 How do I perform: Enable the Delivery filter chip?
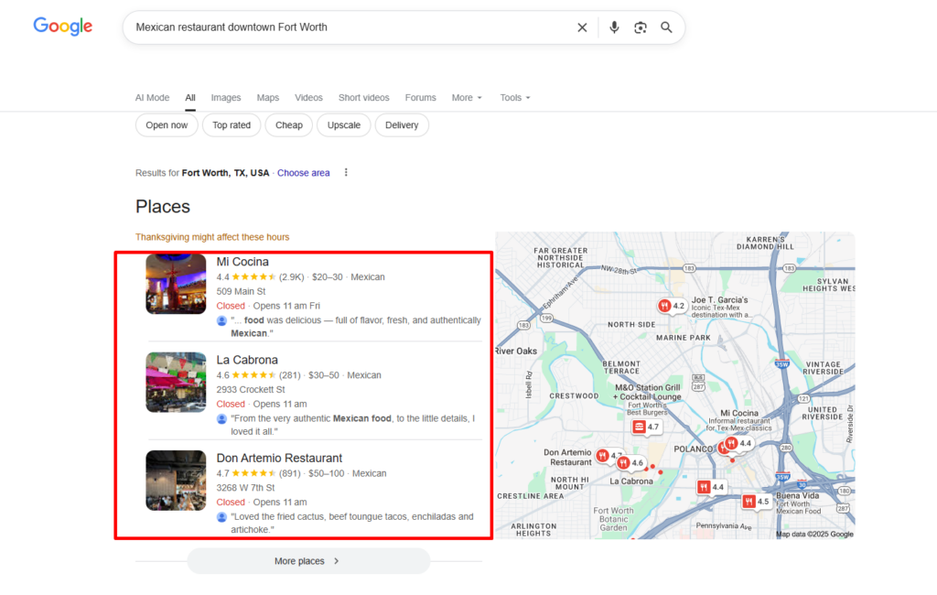click(402, 125)
